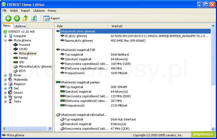The height and width of the screenshot is (139, 217).
Task: Select the Menu tab in sidebar
Action: coord(7,26)
